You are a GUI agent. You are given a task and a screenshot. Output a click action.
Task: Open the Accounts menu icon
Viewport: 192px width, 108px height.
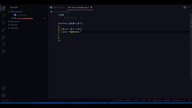pyautogui.click(x=4, y=88)
